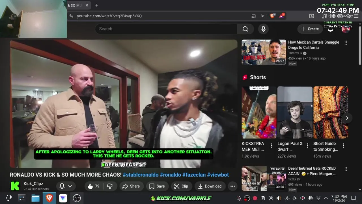Show next Shorts with arrow
Image resolution: width=362 pixels, height=204 pixels.
[347, 118]
